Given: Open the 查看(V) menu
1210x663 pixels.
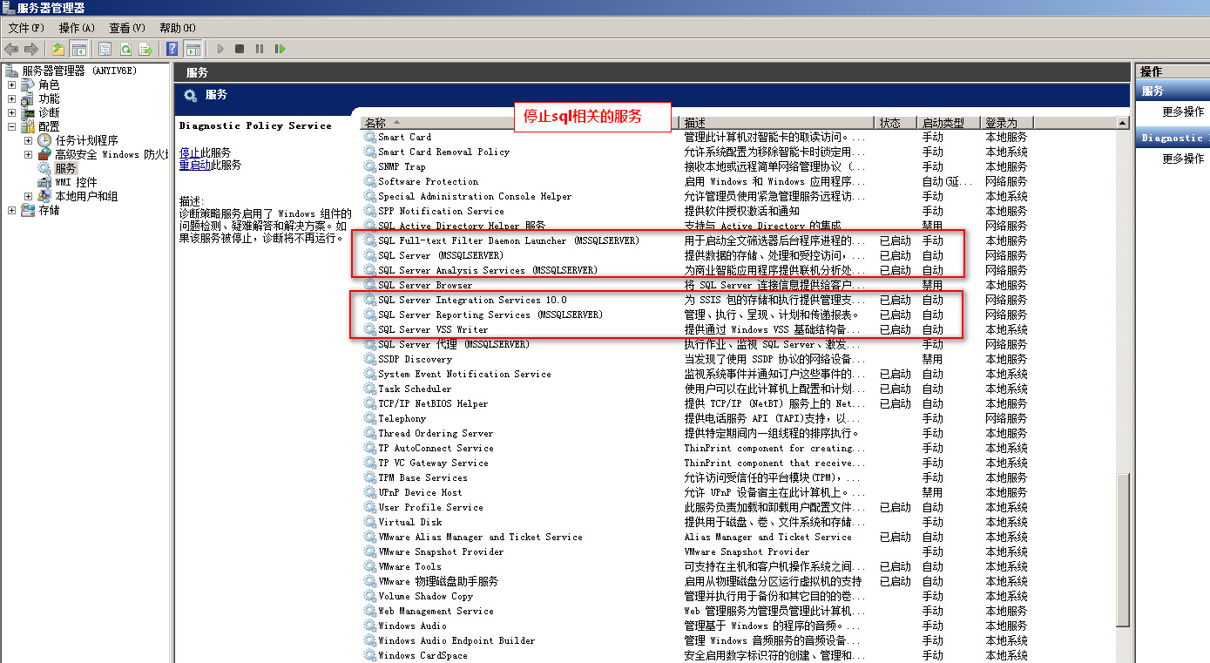Looking at the screenshot, I should pyautogui.click(x=127, y=28).
